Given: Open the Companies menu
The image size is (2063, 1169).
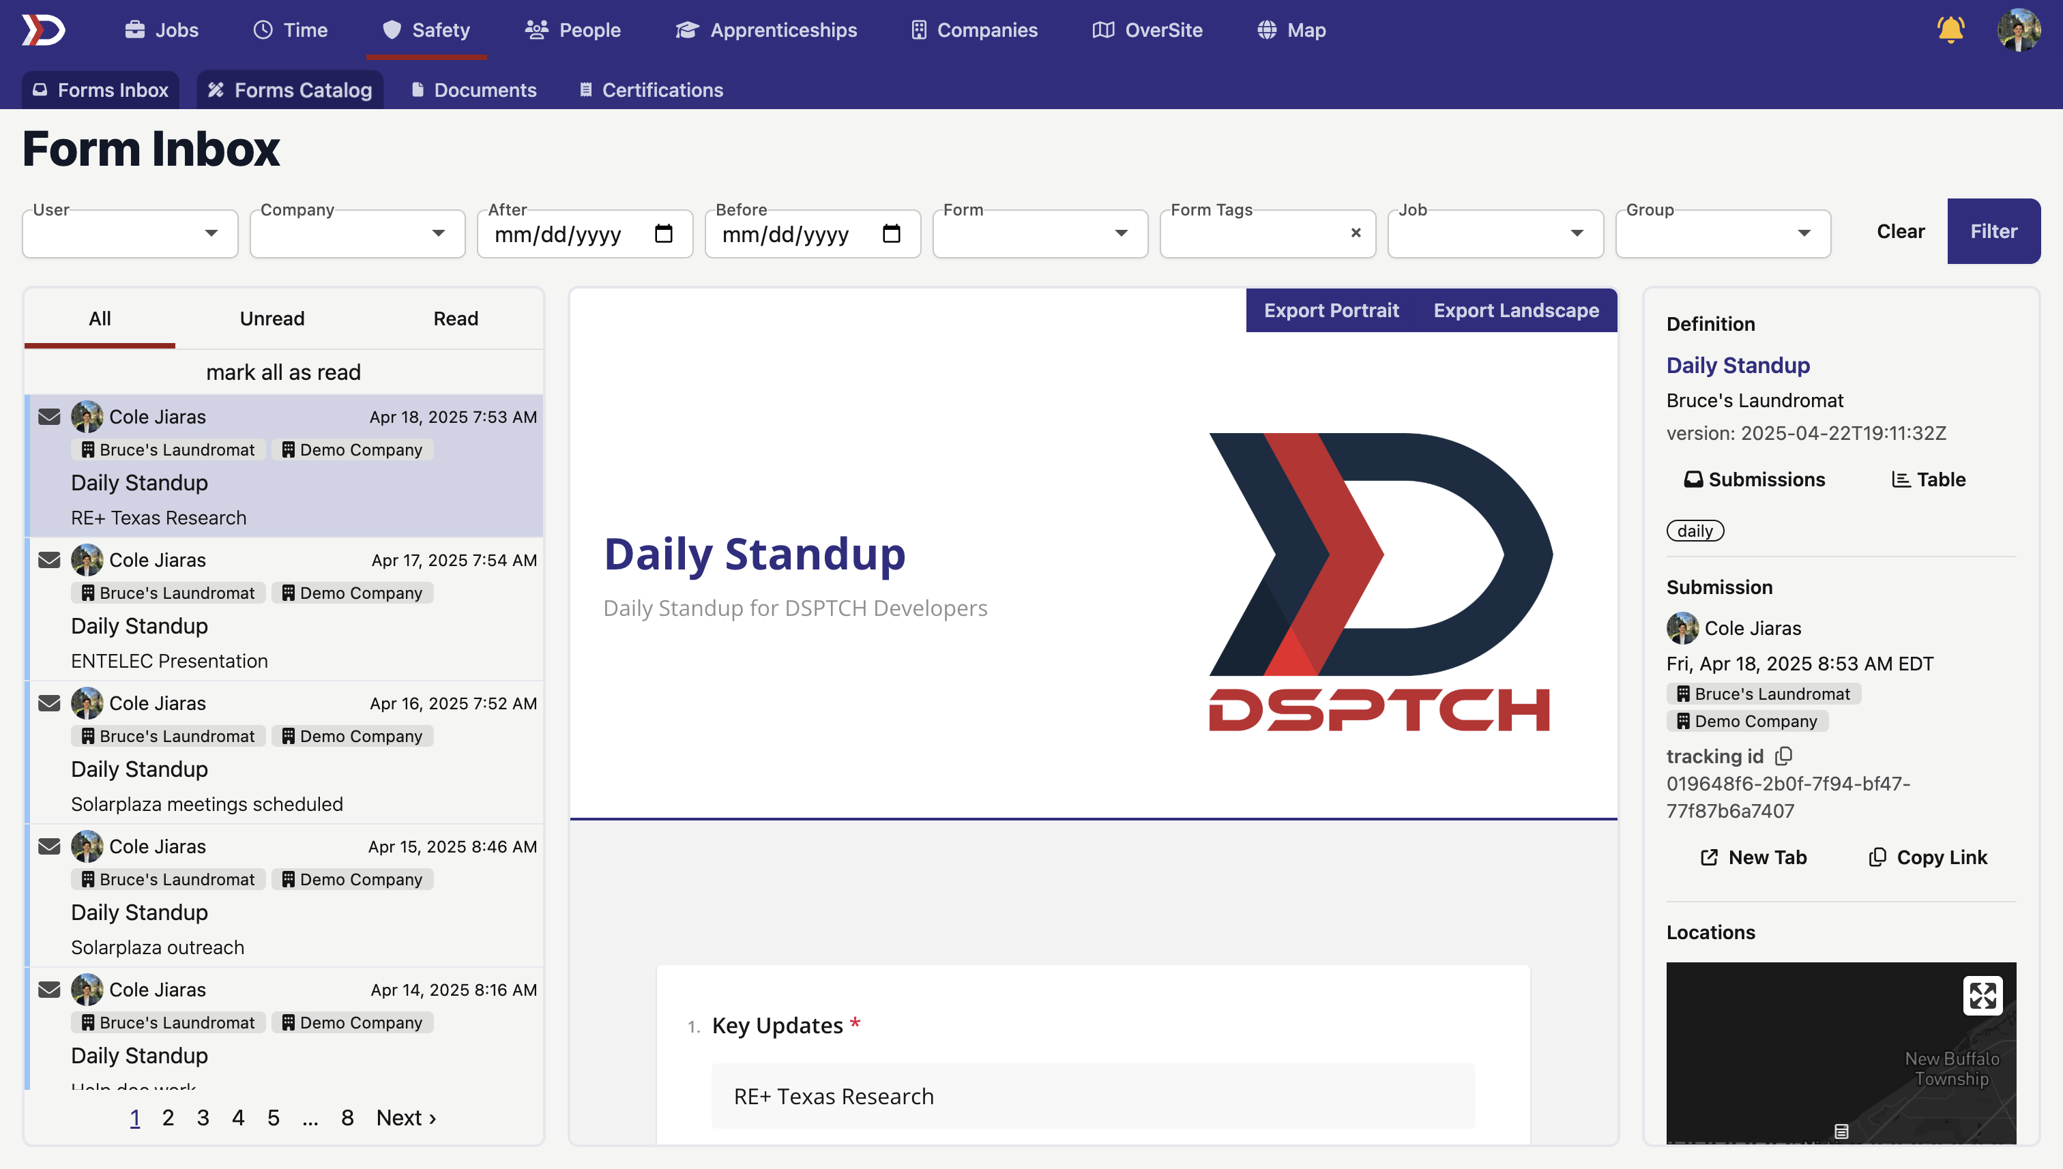Looking at the screenshot, I should tap(974, 30).
